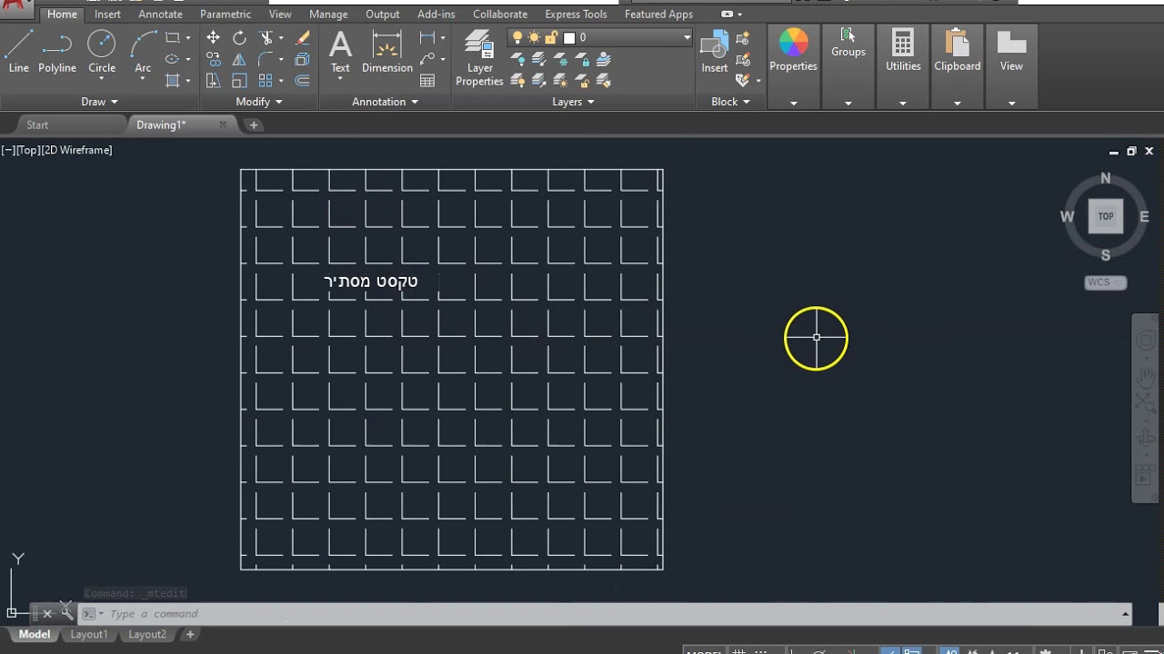Open Layer Properties manager

point(479,58)
